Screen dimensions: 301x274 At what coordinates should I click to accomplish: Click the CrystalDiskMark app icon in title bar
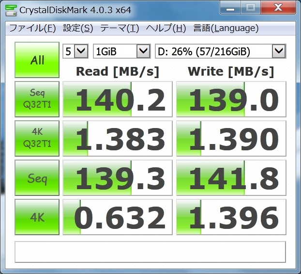pyautogui.click(x=11, y=10)
